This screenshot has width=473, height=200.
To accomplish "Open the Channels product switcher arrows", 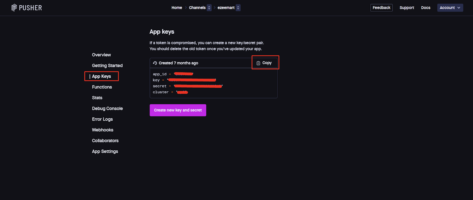I will [209, 8].
